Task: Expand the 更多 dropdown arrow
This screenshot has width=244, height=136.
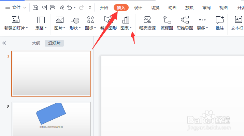Action: 207,28
